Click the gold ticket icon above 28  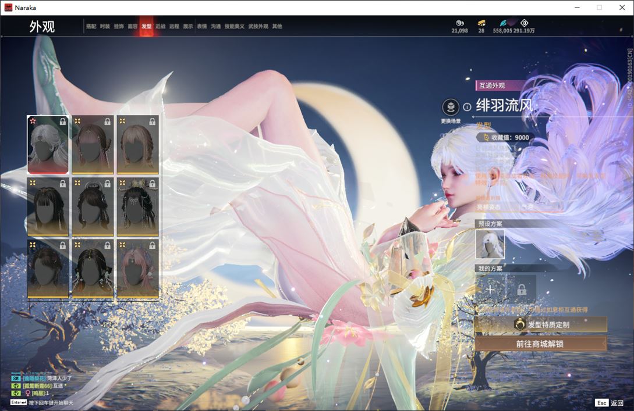(x=481, y=23)
